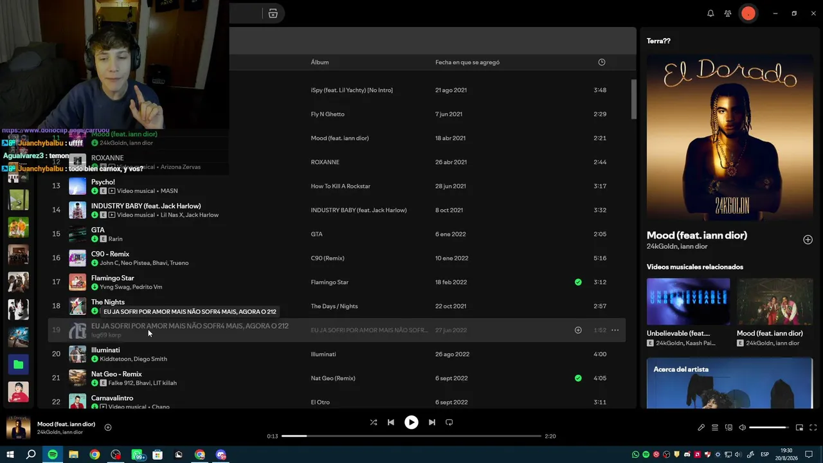
Task: Open the Acerca del artista card
Action: 730,383
